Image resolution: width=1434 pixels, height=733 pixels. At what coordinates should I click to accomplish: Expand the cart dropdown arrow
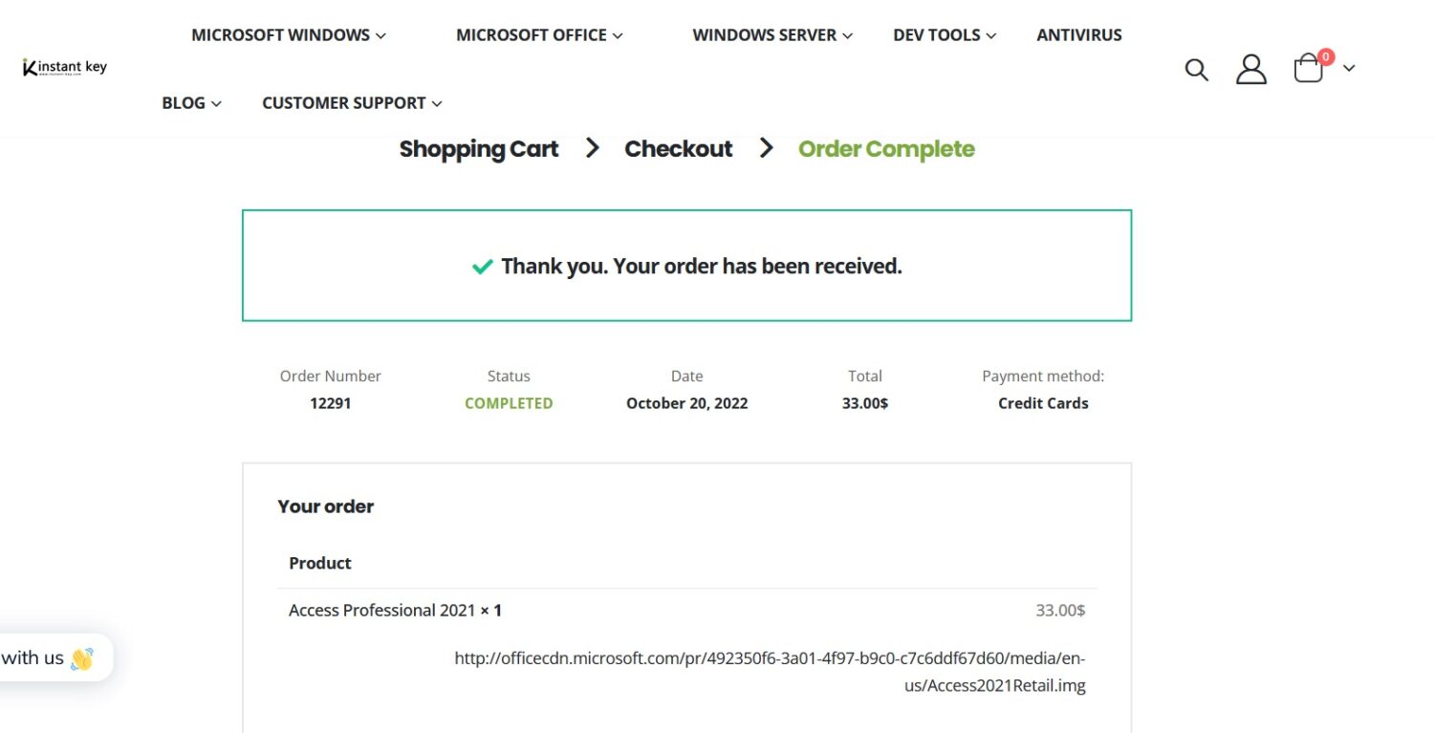coord(1349,68)
